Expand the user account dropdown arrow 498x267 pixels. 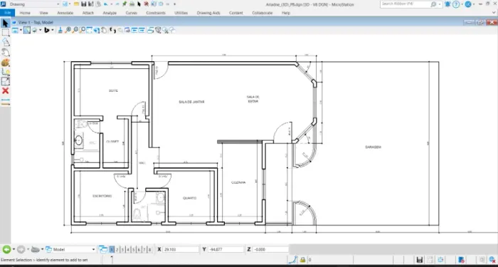(x=473, y=4)
